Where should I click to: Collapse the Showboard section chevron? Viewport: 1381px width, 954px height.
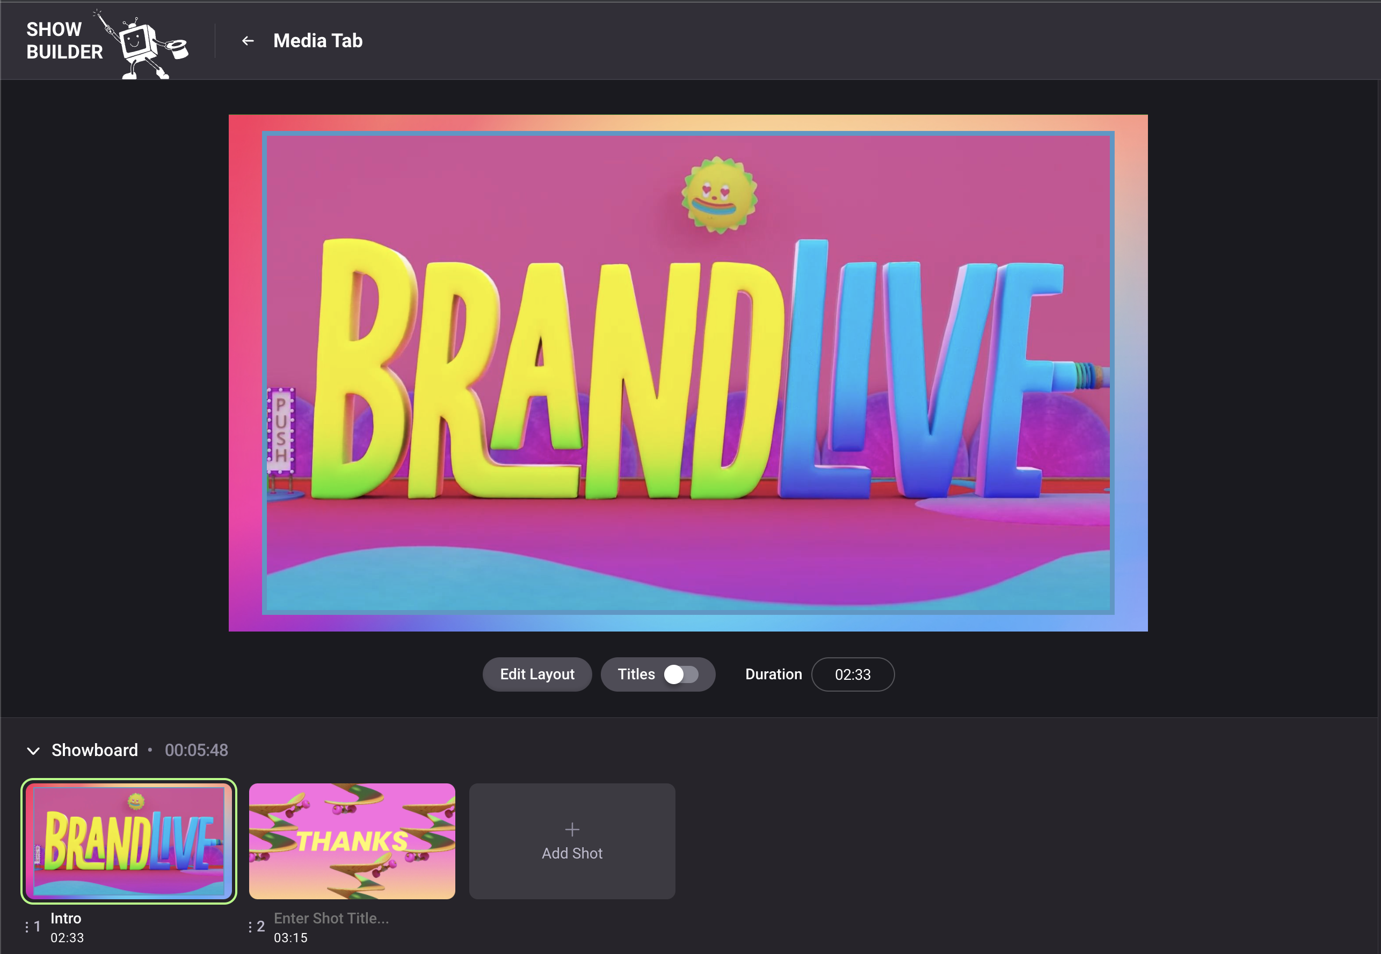coord(33,751)
